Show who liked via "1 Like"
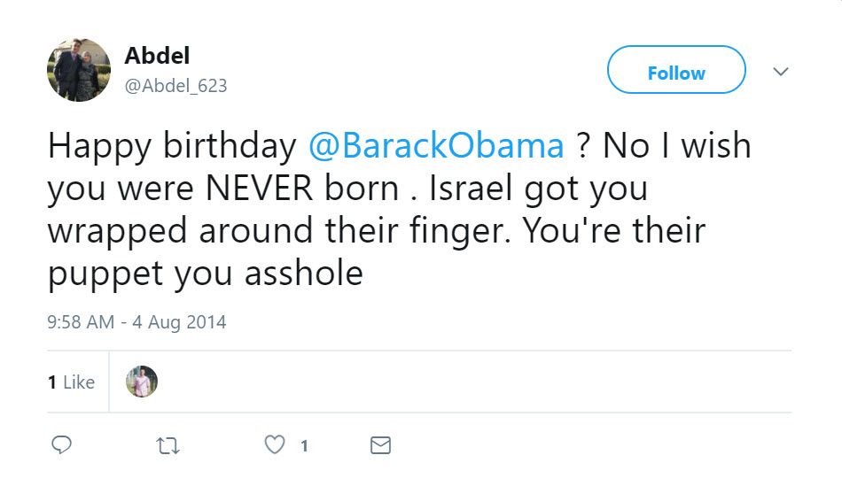The height and width of the screenshot is (486, 842). pyautogui.click(x=71, y=382)
